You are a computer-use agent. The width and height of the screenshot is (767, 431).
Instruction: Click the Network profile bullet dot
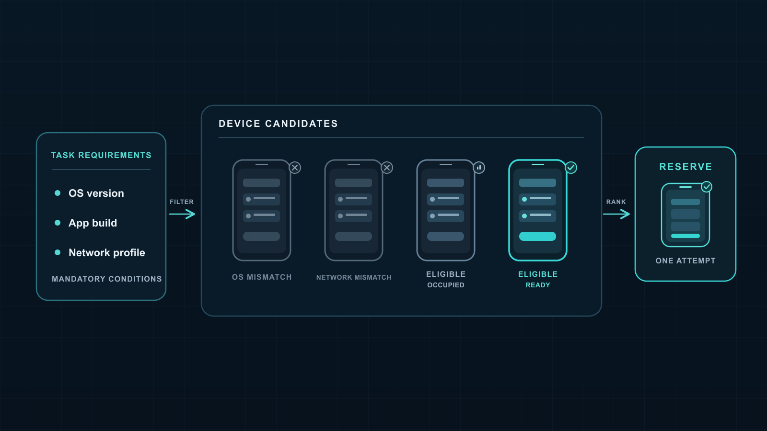coord(58,252)
